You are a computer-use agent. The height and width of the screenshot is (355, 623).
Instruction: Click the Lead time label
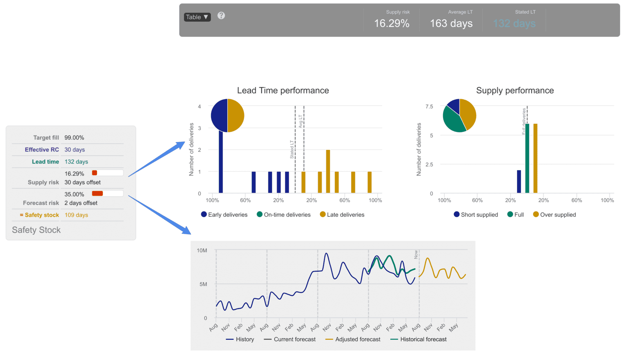[45, 162]
